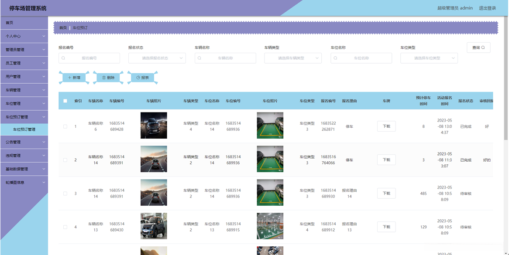Expand the 车位管理 sidebar menu

24,104
